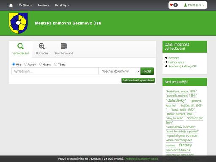Screen dimensions: 216x162
Task: Click the arrow icon beside Novinky sidebar link
Action: (166, 58)
